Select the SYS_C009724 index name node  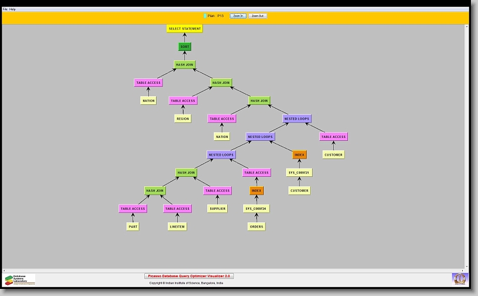coord(256,209)
